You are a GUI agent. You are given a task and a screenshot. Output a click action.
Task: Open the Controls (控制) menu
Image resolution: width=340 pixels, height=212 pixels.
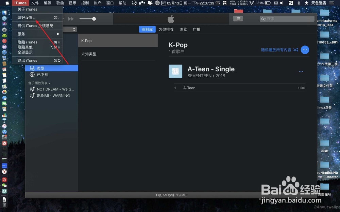point(85,3)
